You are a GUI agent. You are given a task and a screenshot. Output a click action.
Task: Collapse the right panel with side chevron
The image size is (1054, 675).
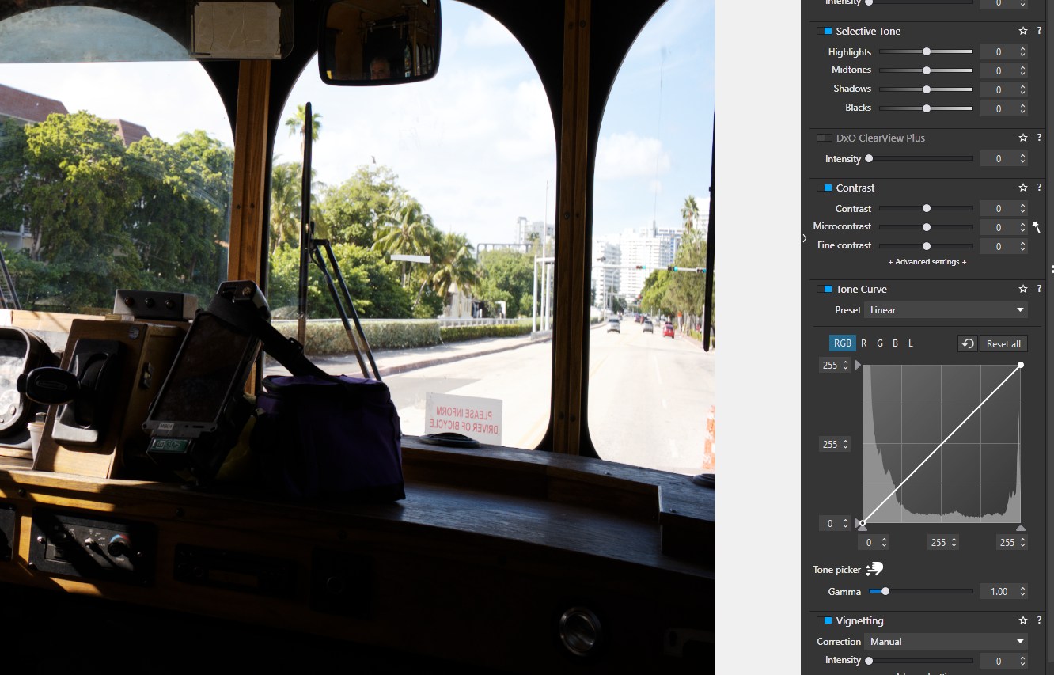pos(804,237)
